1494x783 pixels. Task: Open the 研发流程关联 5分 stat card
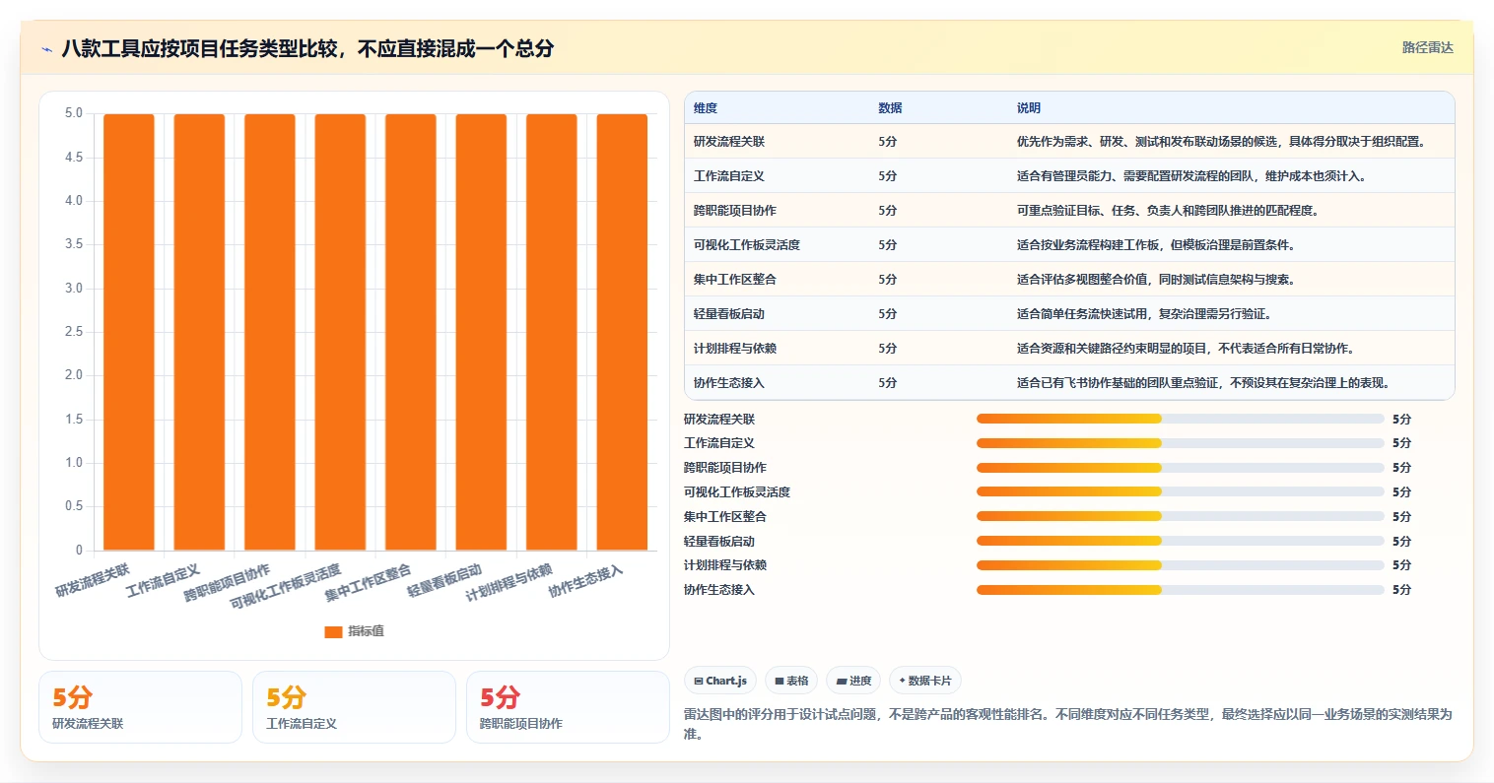point(140,707)
